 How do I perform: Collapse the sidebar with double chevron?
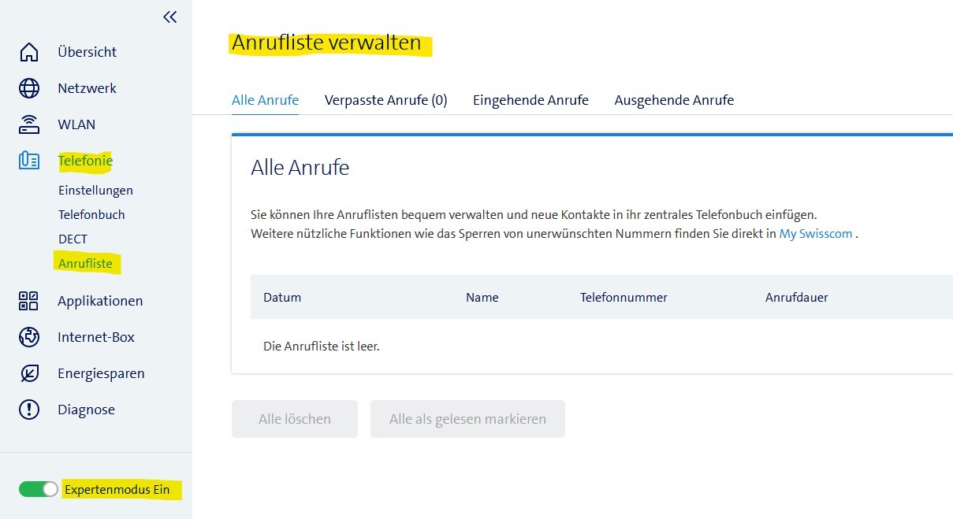pyautogui.click(x=169, y=17)
